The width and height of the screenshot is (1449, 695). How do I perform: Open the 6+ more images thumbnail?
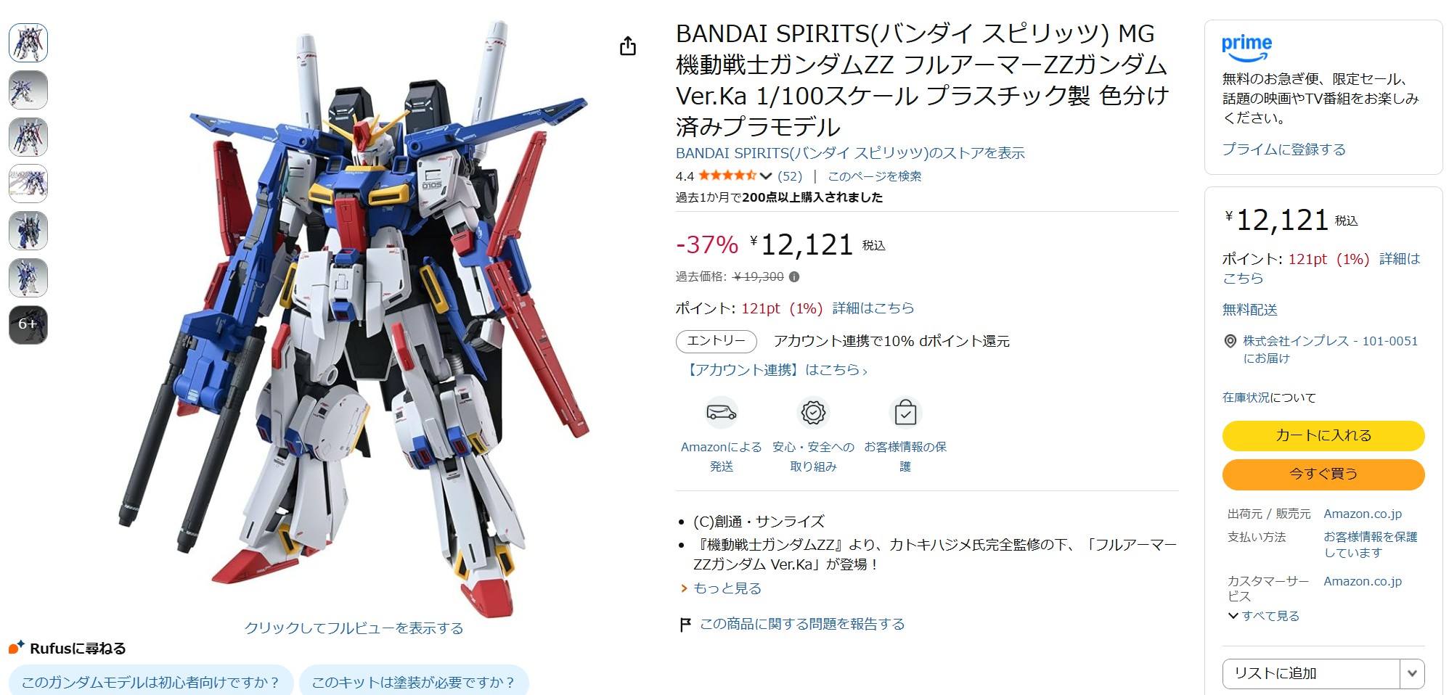(28, 324)
